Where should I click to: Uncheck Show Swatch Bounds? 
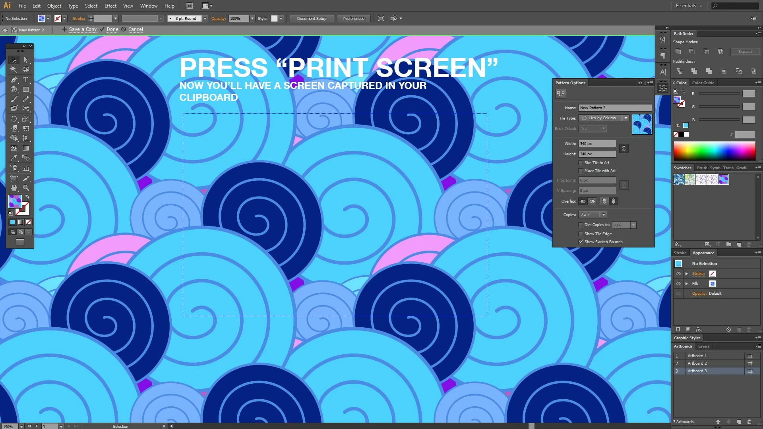(x=581, y=242)
